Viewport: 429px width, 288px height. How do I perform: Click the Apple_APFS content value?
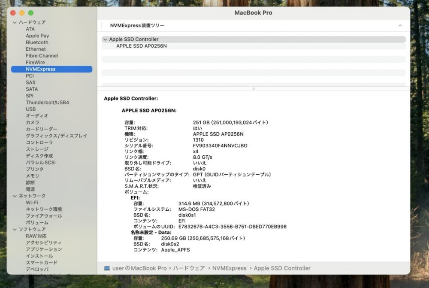point(175,250)
